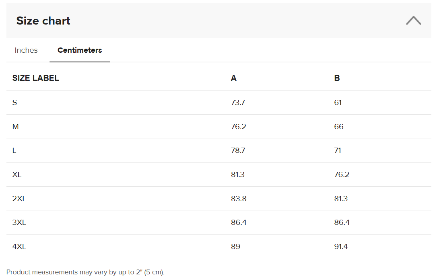Click the B column header
439x280 pixels.
(x=337, y=78)
